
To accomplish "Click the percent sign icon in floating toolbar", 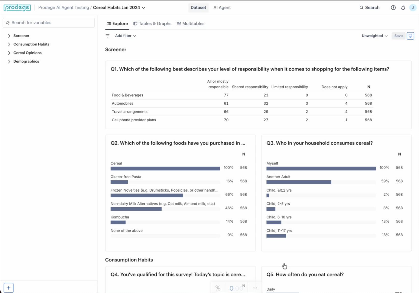I will click(x=218, y=288).
